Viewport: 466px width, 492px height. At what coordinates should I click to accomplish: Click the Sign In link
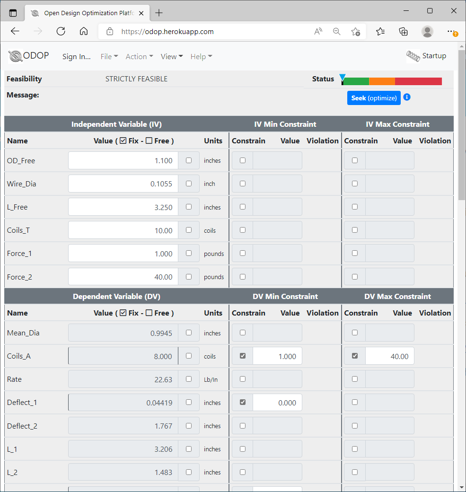coord(76,56)
